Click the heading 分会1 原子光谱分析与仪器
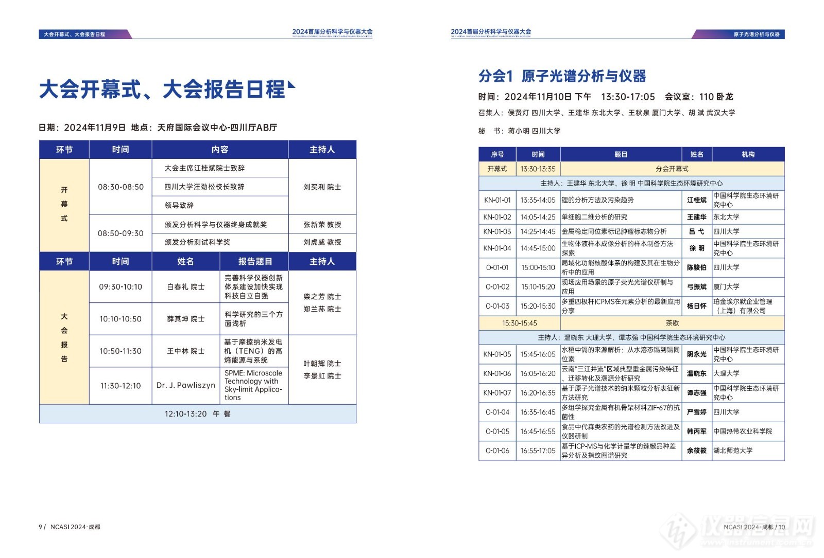 [x=562, y=76]
